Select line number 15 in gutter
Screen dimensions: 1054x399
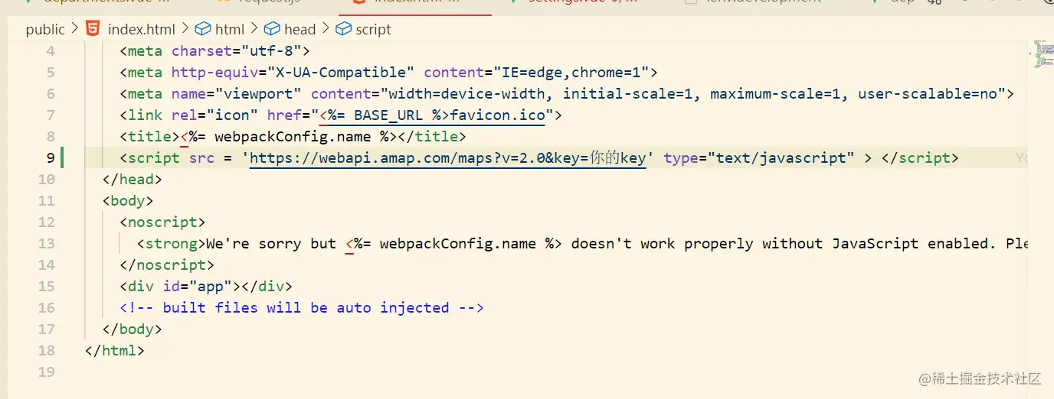tap(46, 287)
